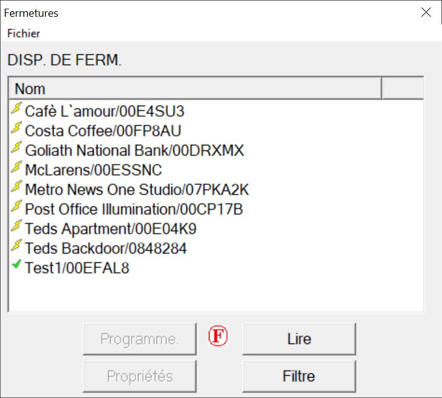Click the lightning icon beside Cafè L`amour
The width and height of the screenshot is (442, 398).
click(16, 110)
